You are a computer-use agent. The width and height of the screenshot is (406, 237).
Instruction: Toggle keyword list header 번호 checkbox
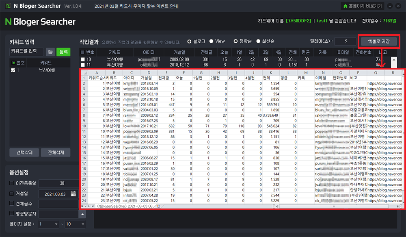(x=13, y=63)
